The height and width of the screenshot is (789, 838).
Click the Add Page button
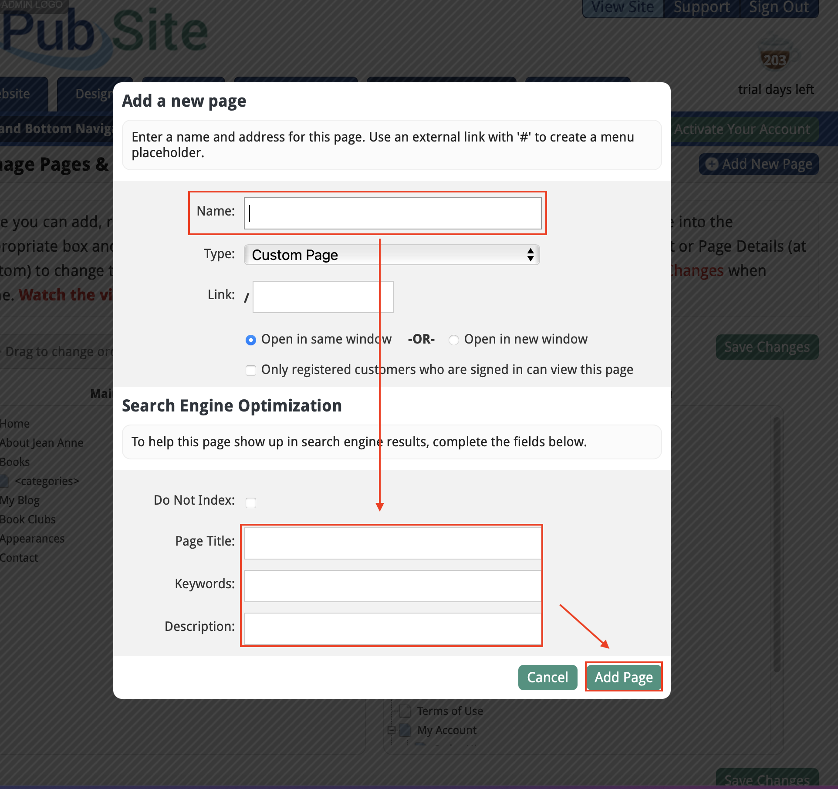click(x=623, y=677)
